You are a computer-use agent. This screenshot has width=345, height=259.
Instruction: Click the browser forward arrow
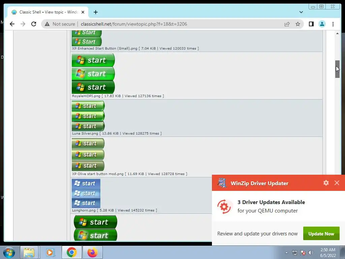(x=23, y=24)
